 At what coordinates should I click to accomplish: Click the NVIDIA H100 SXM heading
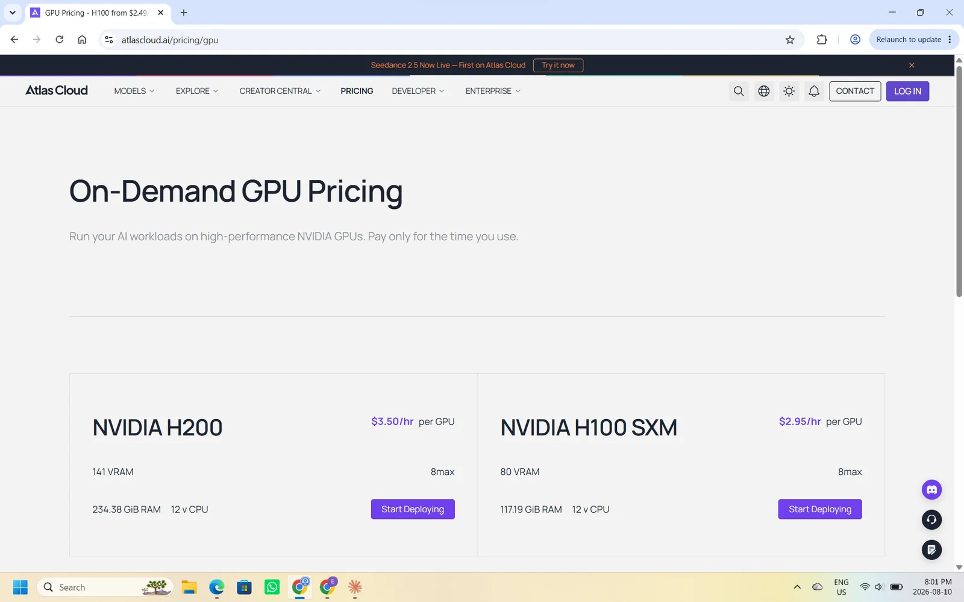point(589,427)
